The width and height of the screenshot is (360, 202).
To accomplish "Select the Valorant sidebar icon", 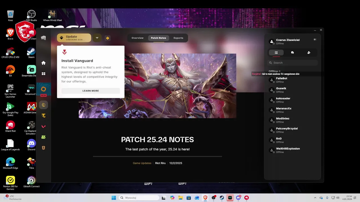I will [x=43, y=126].
